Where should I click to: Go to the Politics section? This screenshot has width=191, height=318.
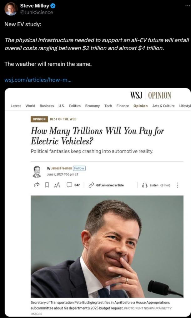[75, 106]
